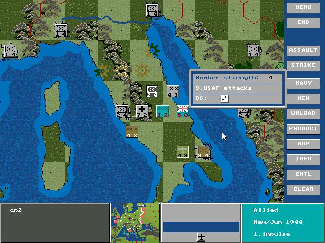Switch to the MAP view
The width and height of the screenshot is (325, 243).
coord(303,144)
